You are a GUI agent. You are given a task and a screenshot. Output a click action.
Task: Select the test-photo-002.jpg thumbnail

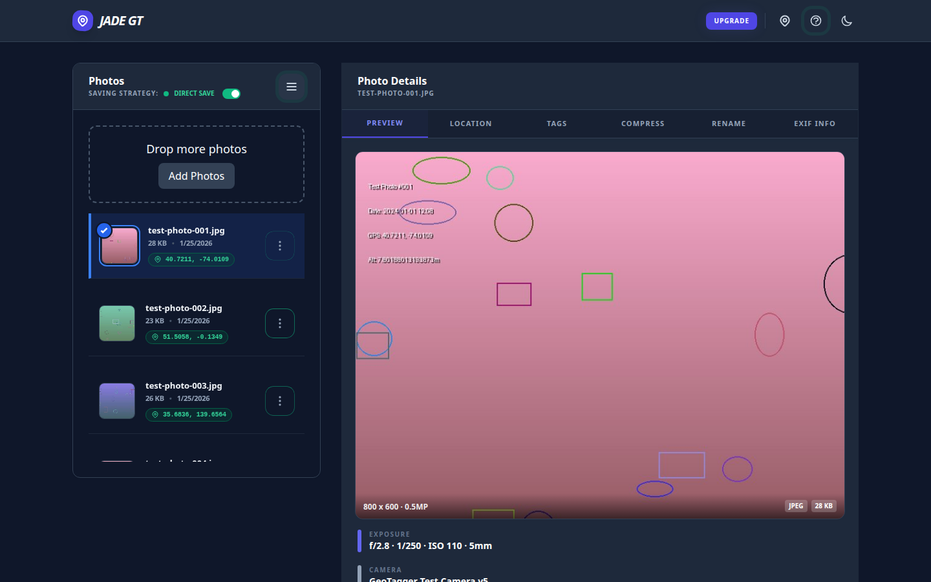click(117, 323)
